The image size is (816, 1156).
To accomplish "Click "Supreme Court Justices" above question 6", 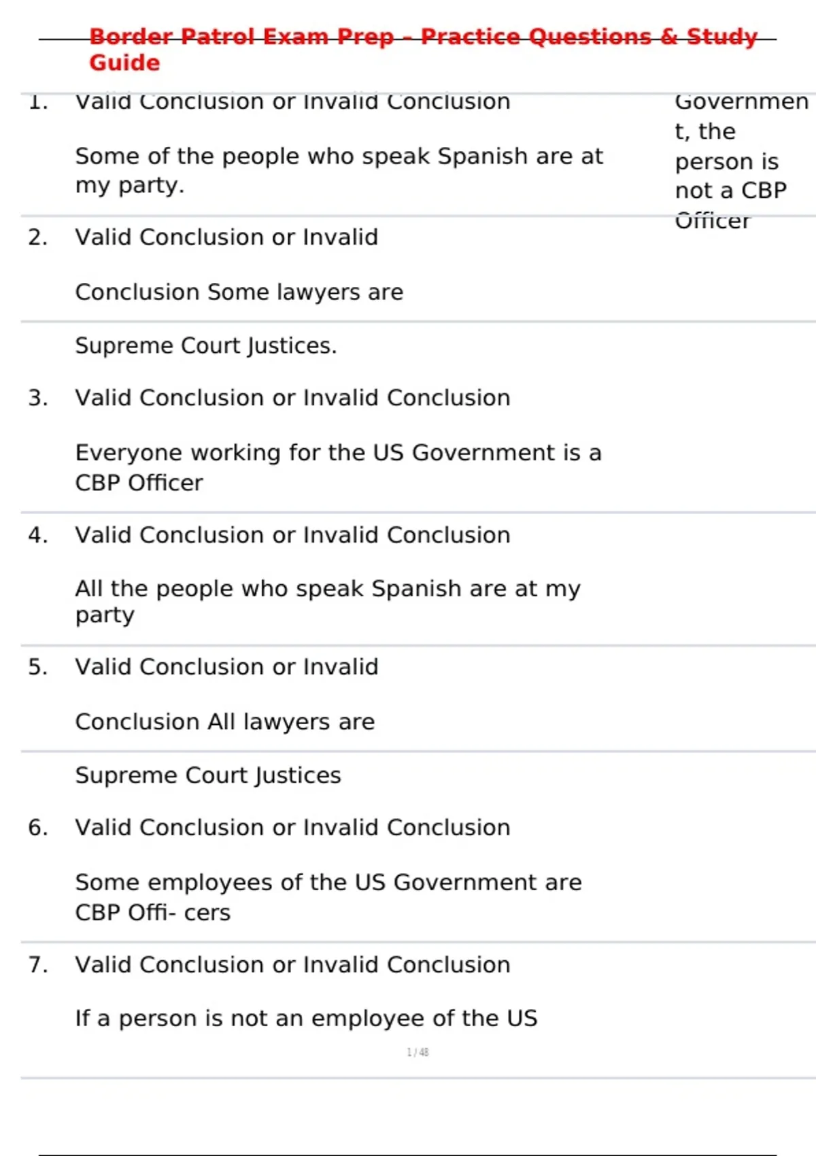I will pyautogui.click(x=207, y=776).
